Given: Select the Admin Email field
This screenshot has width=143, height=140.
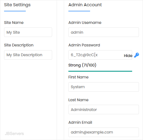Looking at the screenshot, I should (x=104, y=132).
